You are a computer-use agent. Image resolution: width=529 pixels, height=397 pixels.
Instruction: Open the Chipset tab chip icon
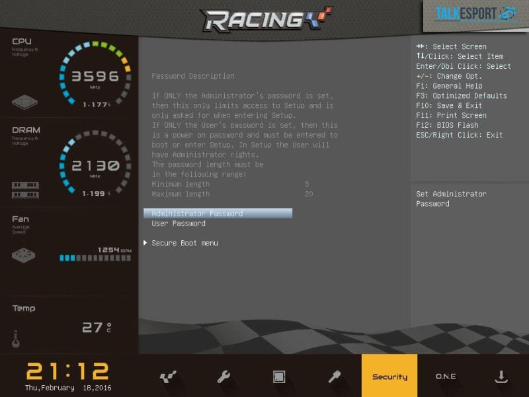(279, 376)
